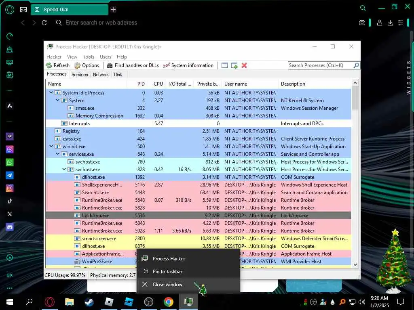Open Instagram in Opera sidebar
Image resolution: width=414 pixels, height=310 pixels.
10,188
